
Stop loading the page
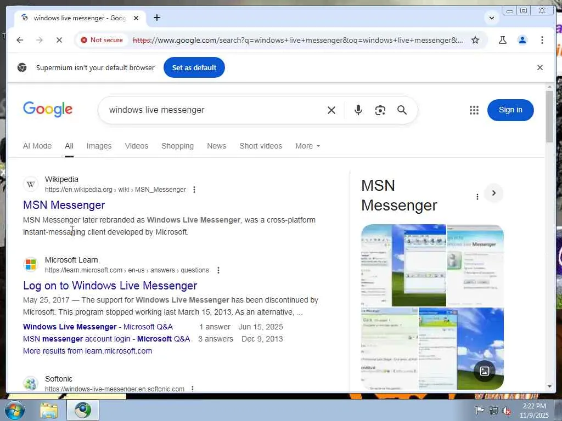coord(59,40)
